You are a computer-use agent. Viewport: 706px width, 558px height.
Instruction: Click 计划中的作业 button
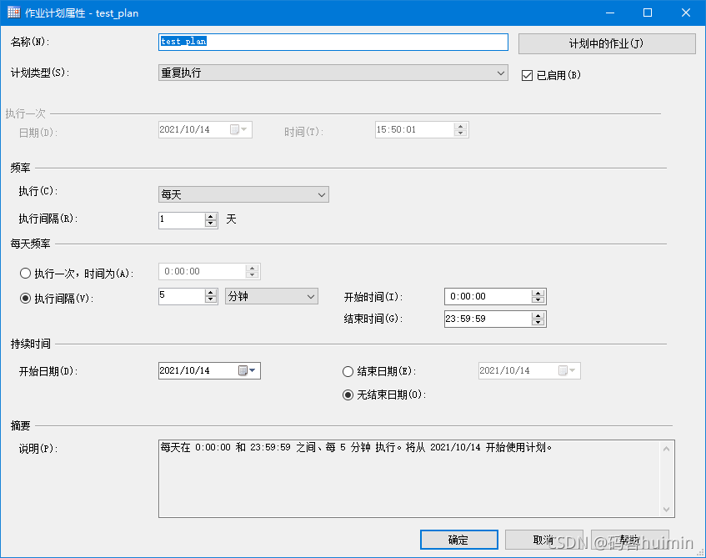(607, 43)
